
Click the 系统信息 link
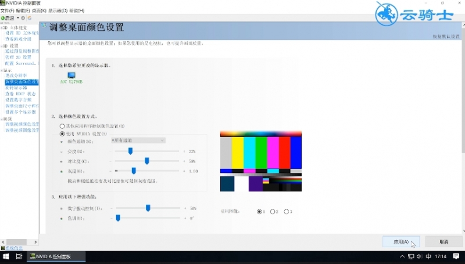point(14,248)
